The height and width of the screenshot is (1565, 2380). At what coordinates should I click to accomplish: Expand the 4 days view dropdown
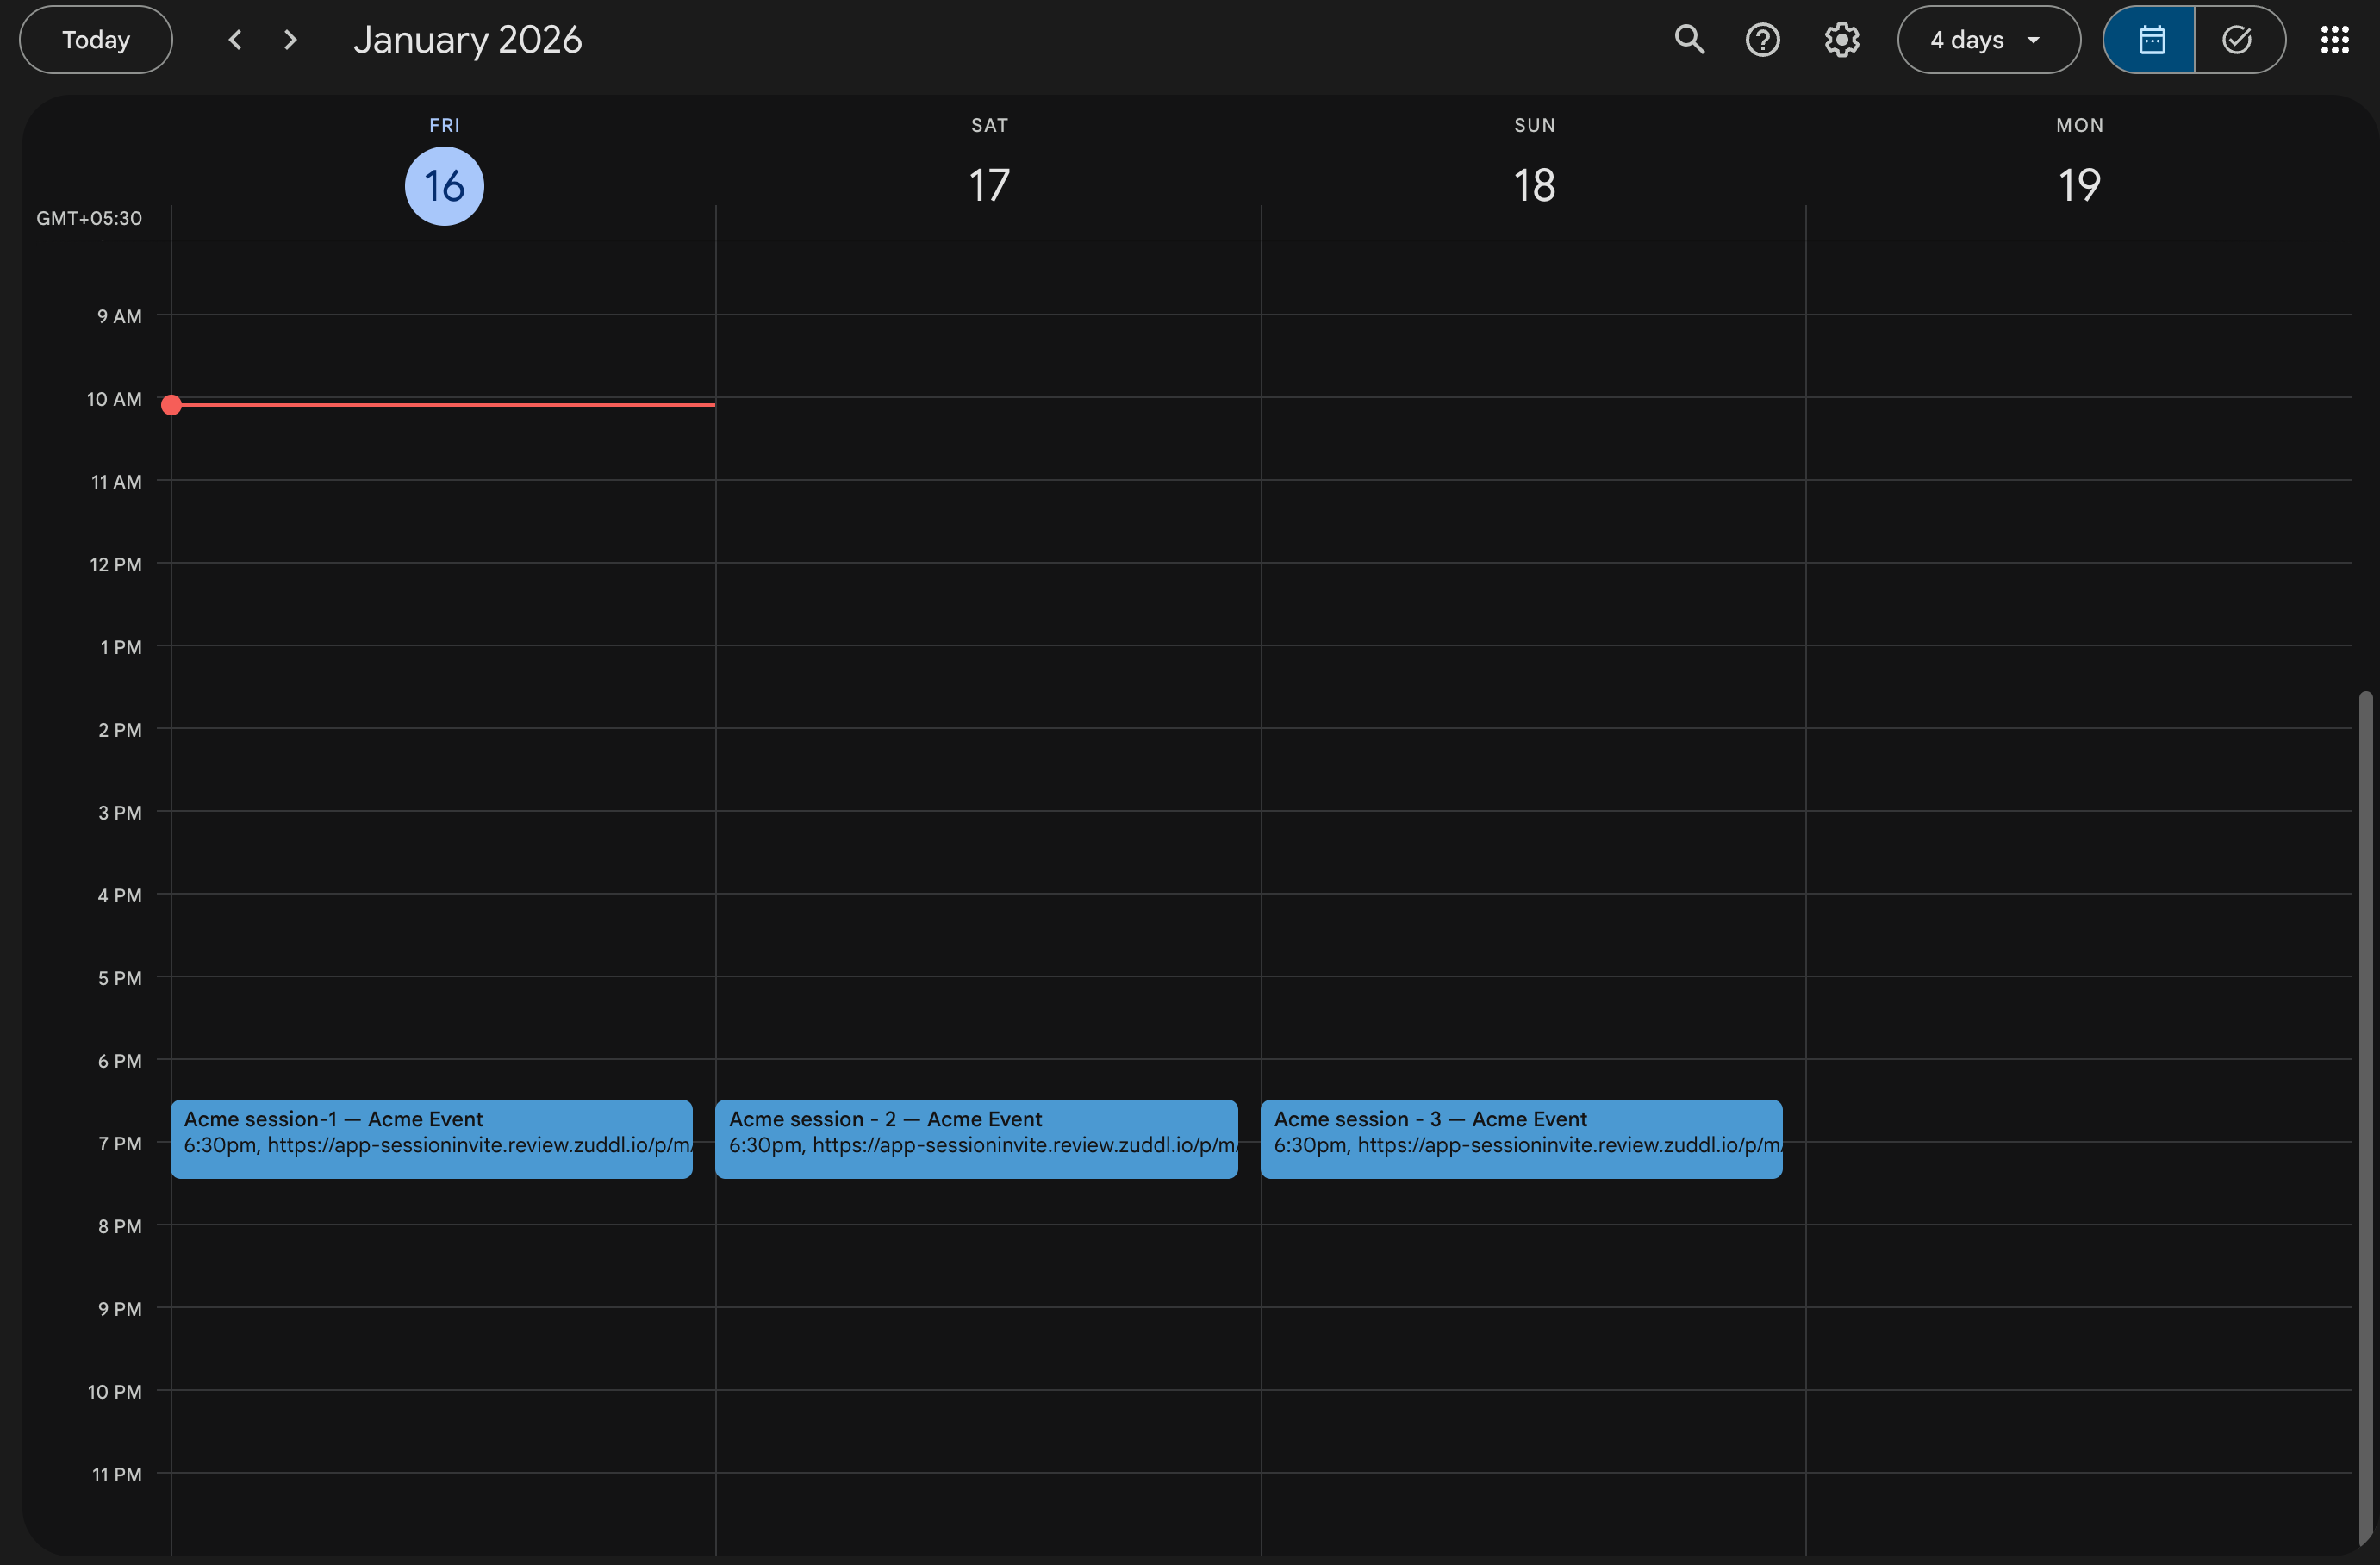[1988, 40]
